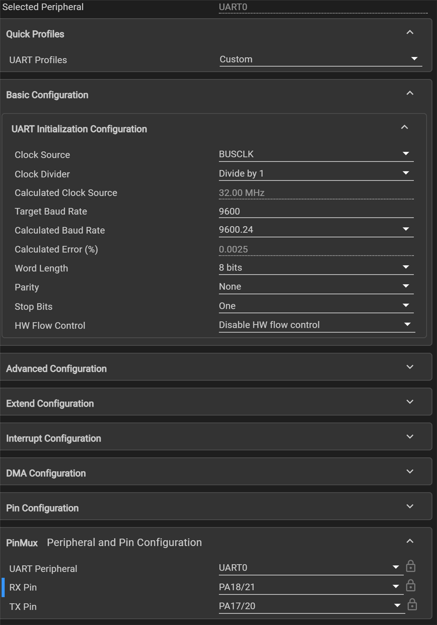Collapse the PinMux section

point(410,541)
